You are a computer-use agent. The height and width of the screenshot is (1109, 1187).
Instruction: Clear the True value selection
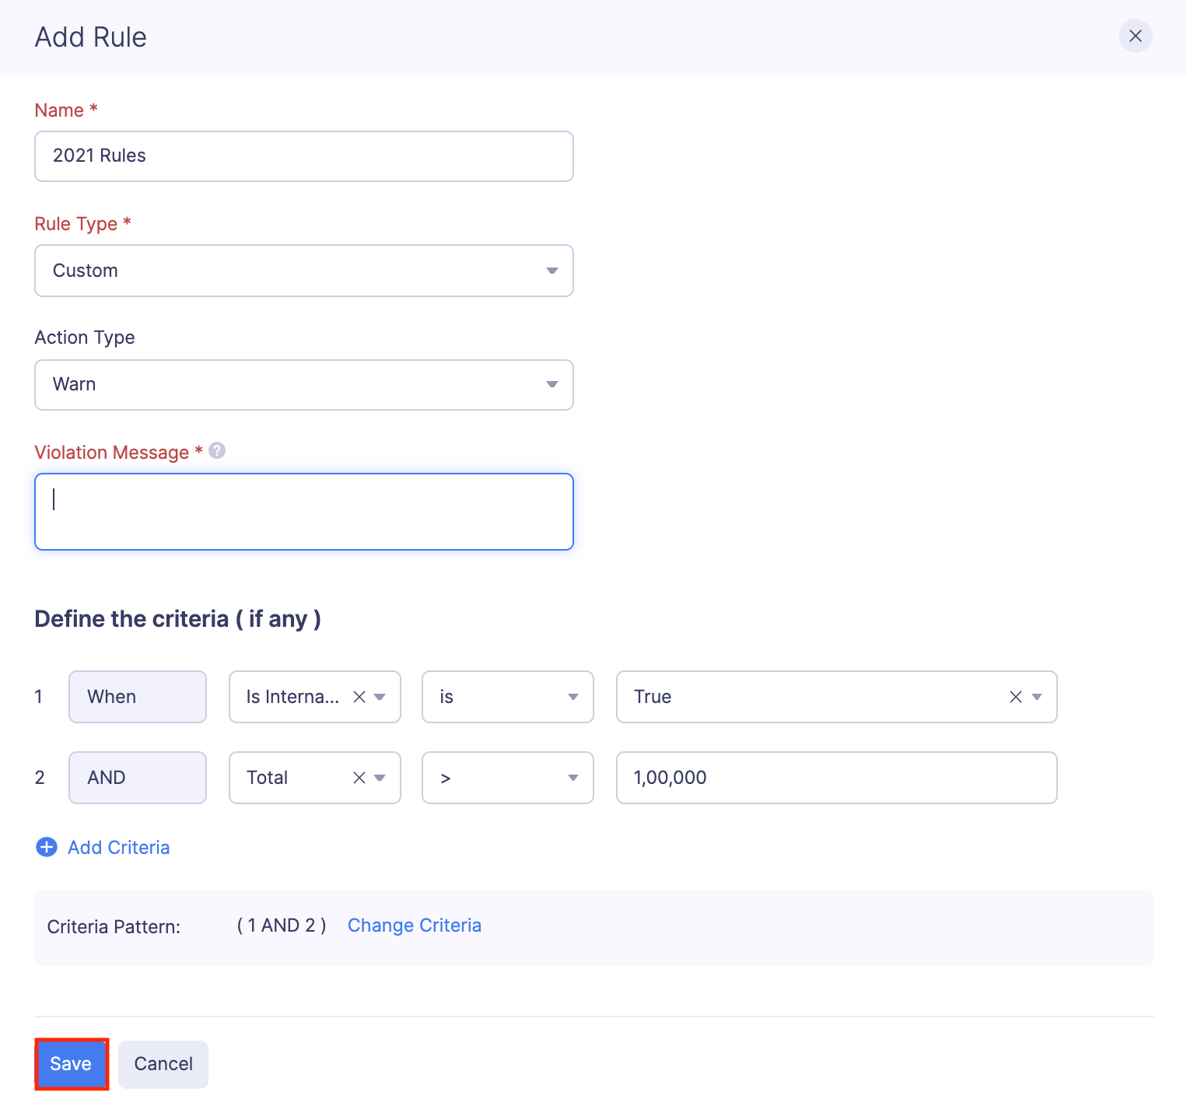1015,697
